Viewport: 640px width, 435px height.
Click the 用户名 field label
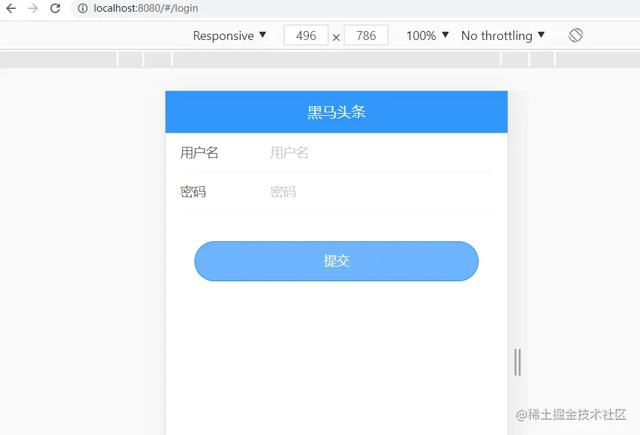click(x=199, y=152)
